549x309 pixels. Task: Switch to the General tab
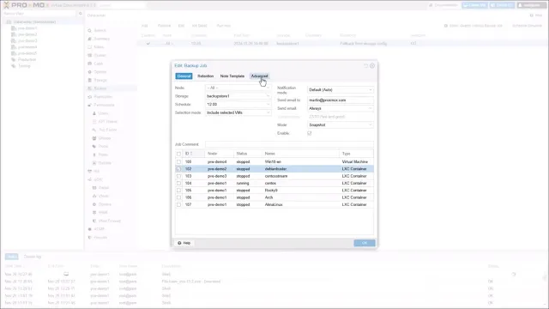184,76
